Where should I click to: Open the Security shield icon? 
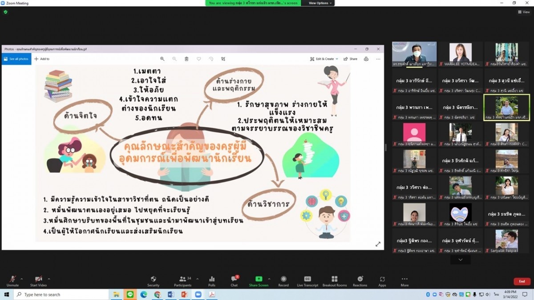(153, 280)
